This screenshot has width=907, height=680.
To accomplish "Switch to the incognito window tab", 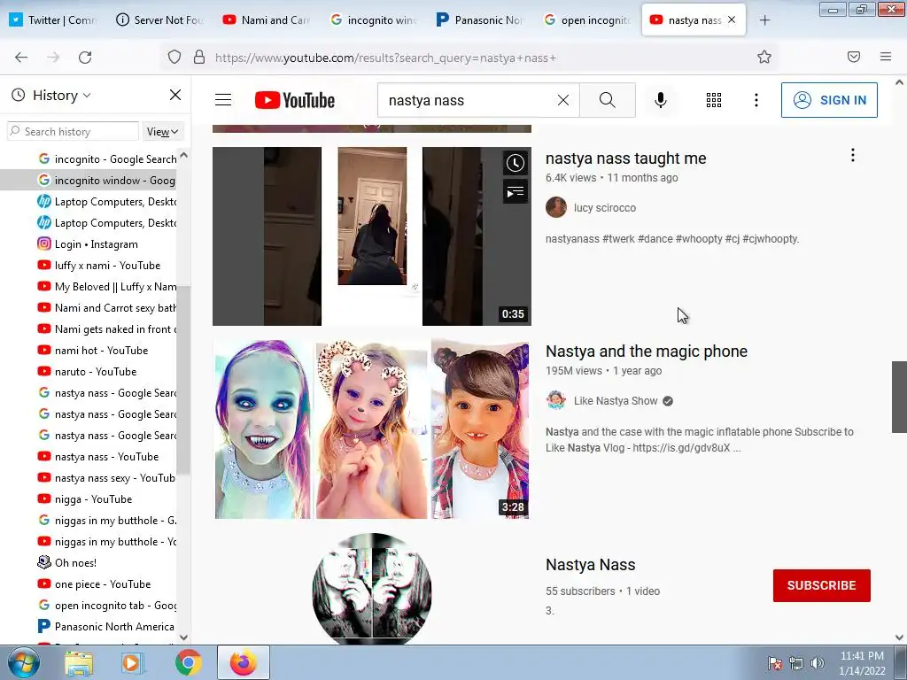I will pyautogui.click(x=374, y=20).
